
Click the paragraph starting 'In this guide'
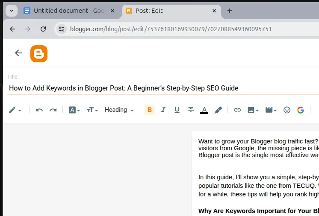point(259,186)
